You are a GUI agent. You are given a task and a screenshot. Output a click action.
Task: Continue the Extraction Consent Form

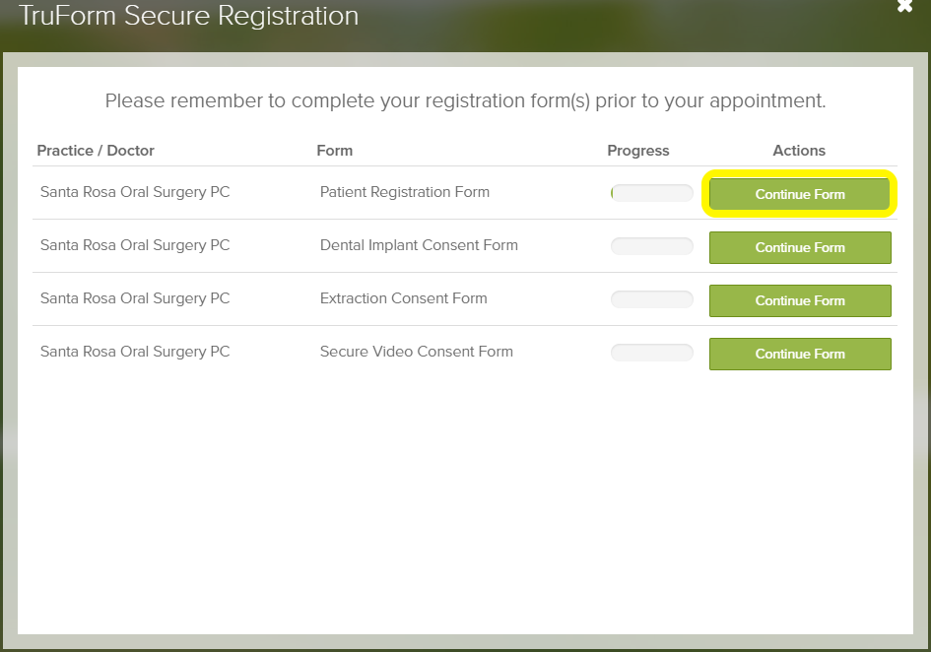click(x=800, y=300)
